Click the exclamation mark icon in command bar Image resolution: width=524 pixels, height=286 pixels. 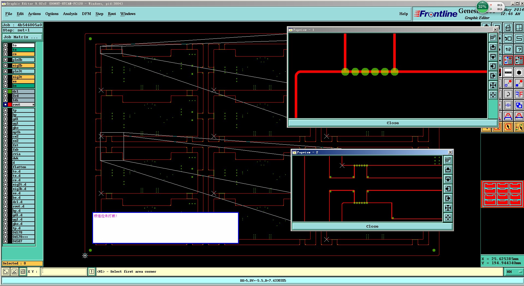coord(92,272)
